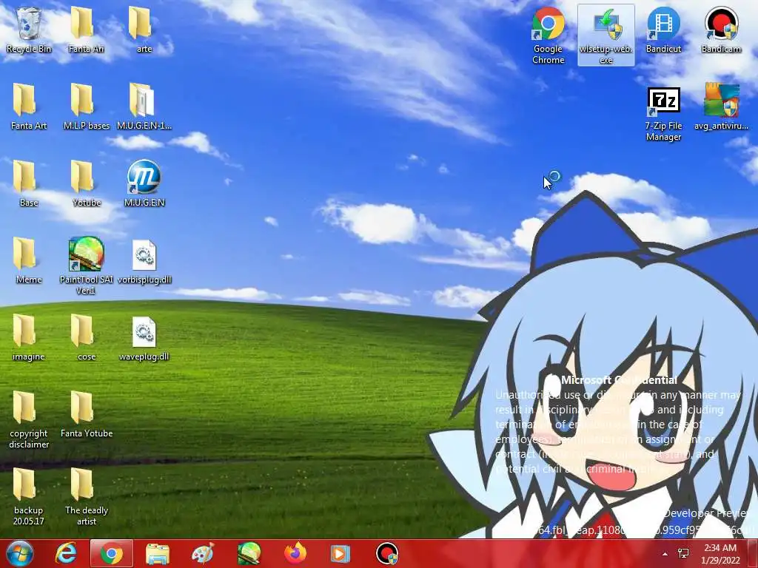Launch Internet Explorer from the taskbar
The image size is (758, 568).
66,553
